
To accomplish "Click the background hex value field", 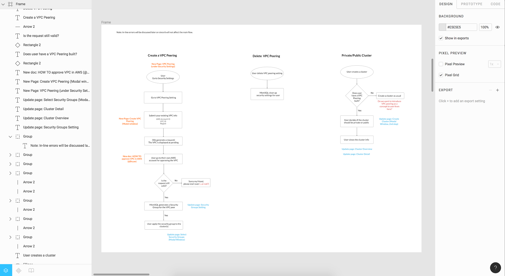I will click(x=461, y=27).
